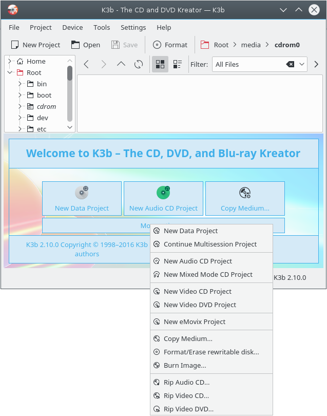Choose Rip Audio CD from the menu

[186, 382]
